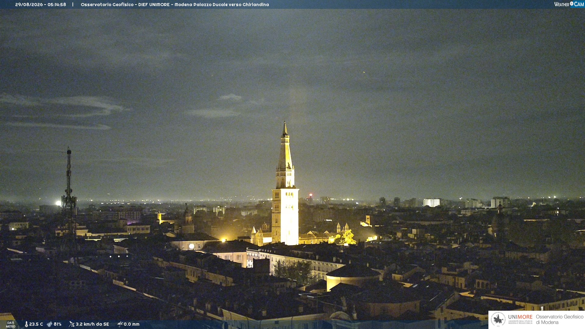Click the 3.2 km/h da SE wind reading
Screen dimensions: 585x329
coord(92,324)
